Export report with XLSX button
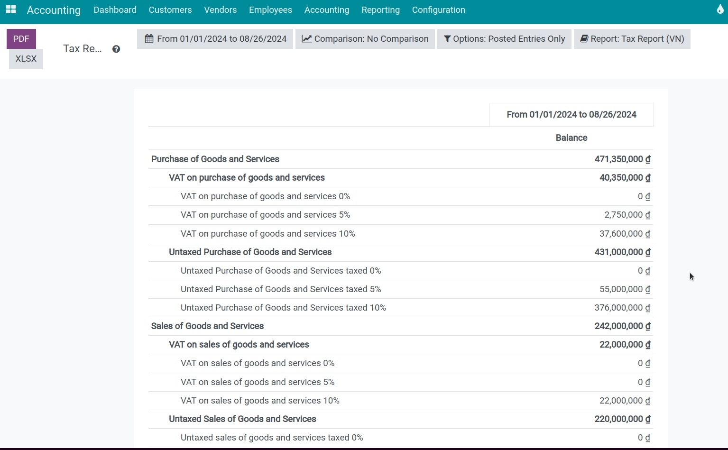 (26, 59)
